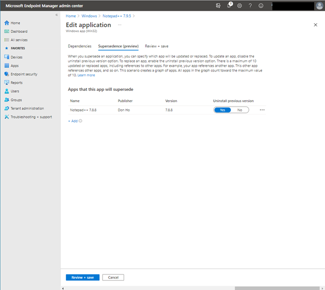Screen dimensions: 325x290
Task: Open the Learn more link
Action: [86, 75]
